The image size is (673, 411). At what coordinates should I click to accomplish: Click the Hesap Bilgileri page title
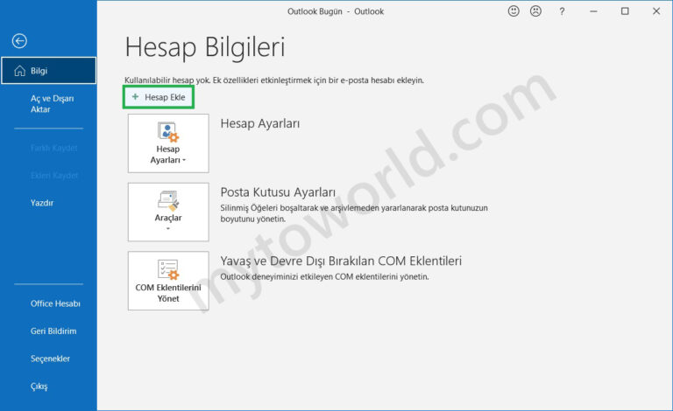tap(205, 47)
